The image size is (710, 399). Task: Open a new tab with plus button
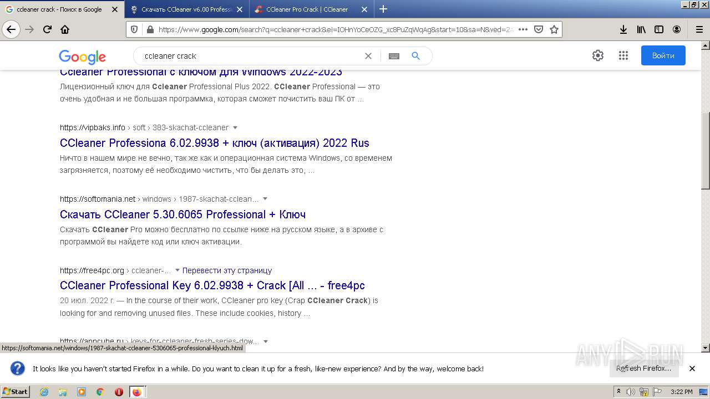383,9
